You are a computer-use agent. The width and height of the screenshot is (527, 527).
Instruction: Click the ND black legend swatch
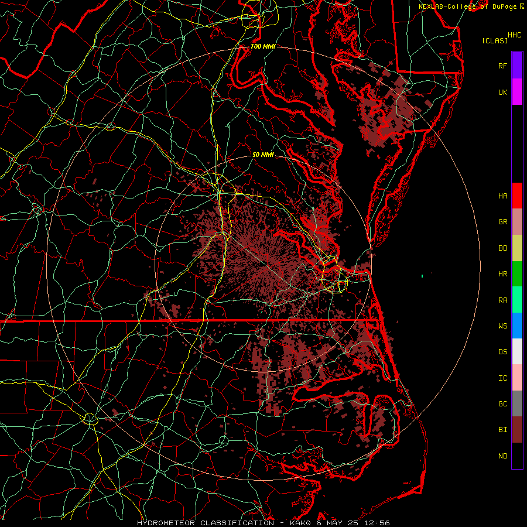(x=517, y=456)
